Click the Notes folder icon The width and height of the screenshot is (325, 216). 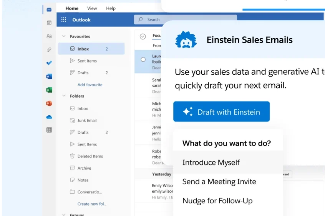click(x=72, y=180)
